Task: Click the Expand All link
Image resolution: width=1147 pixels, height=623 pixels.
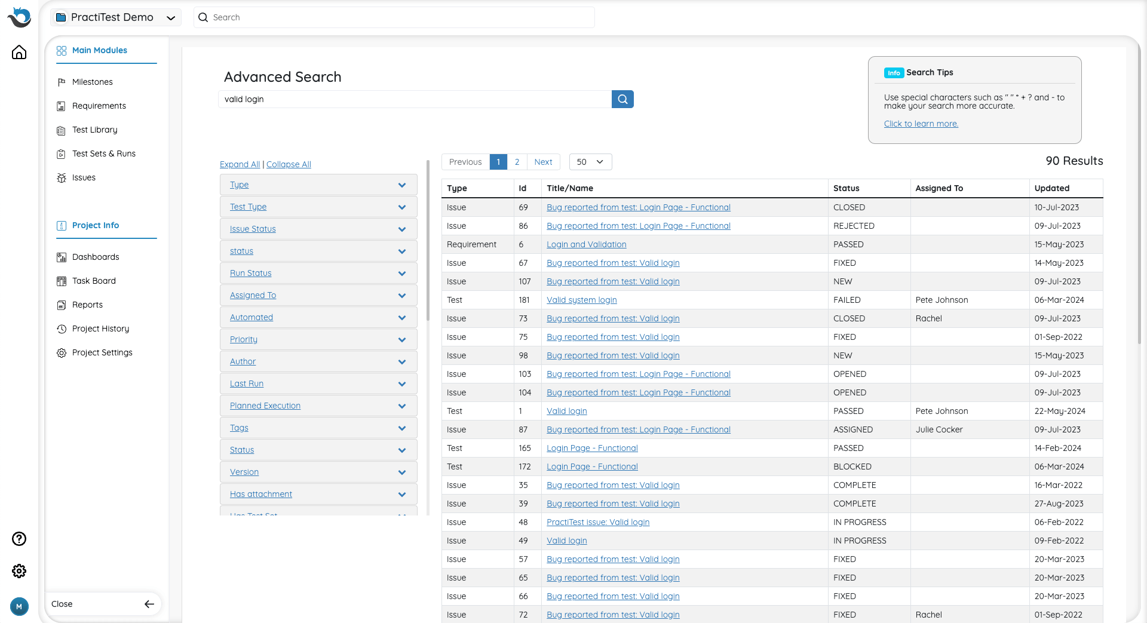Action: [x=240, y=164]
